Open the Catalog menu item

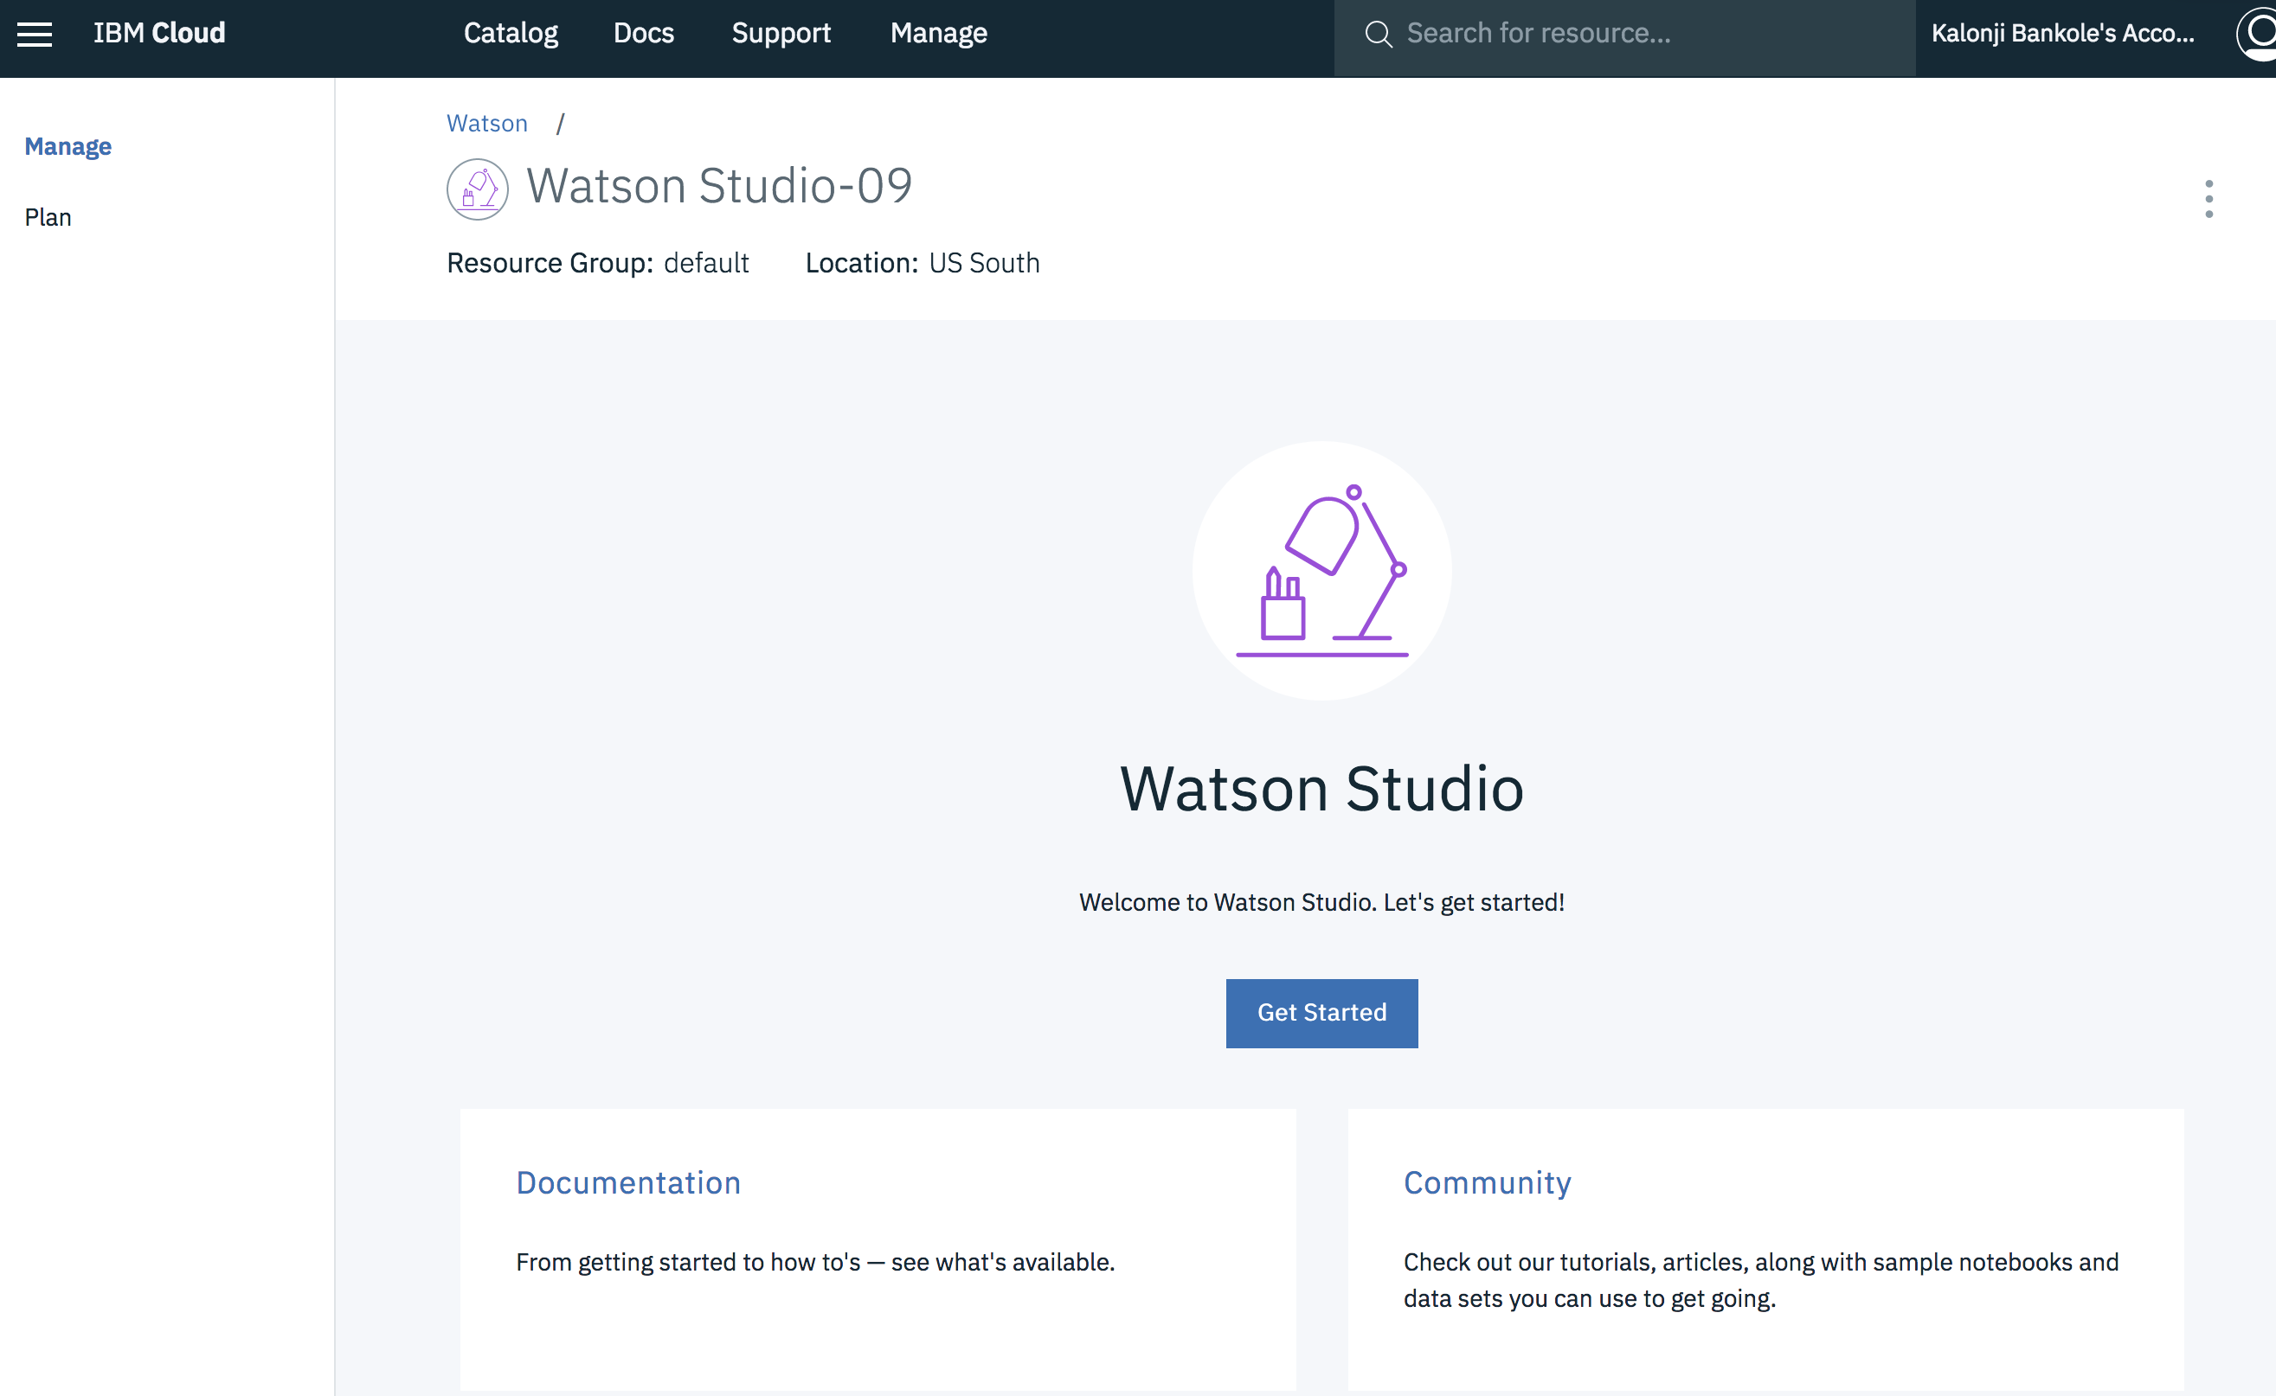[510, 33]
